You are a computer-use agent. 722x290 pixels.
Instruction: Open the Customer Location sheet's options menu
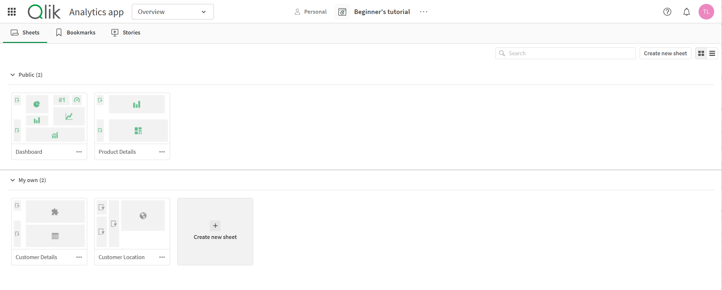pos(162,257)
